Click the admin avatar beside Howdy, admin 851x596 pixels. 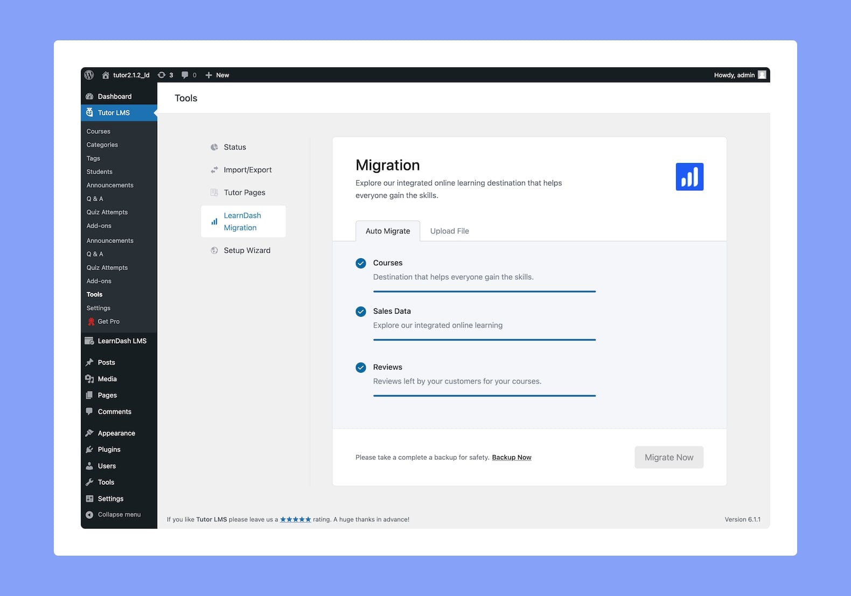coord(762,75)
